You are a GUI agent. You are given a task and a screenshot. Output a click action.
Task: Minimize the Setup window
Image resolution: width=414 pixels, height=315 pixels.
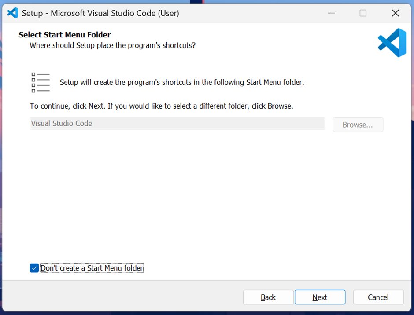pos(331,13)
